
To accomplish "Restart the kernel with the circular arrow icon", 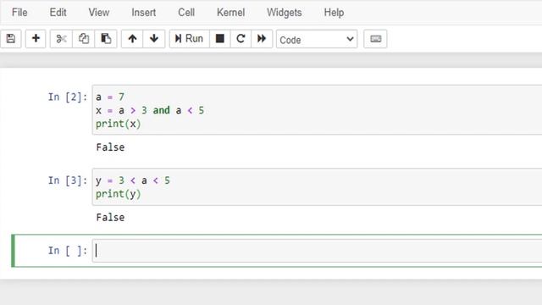I will (241, 39).
